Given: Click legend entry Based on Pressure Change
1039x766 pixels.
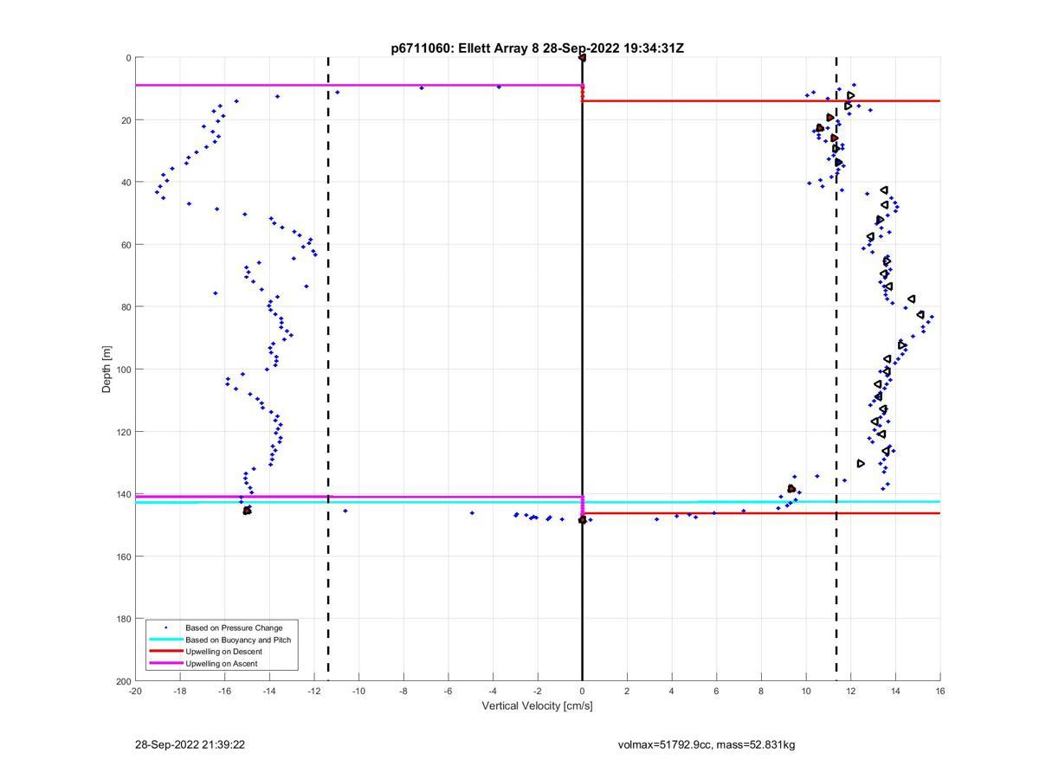Looking at the screenshot, I should pos(234,628).
